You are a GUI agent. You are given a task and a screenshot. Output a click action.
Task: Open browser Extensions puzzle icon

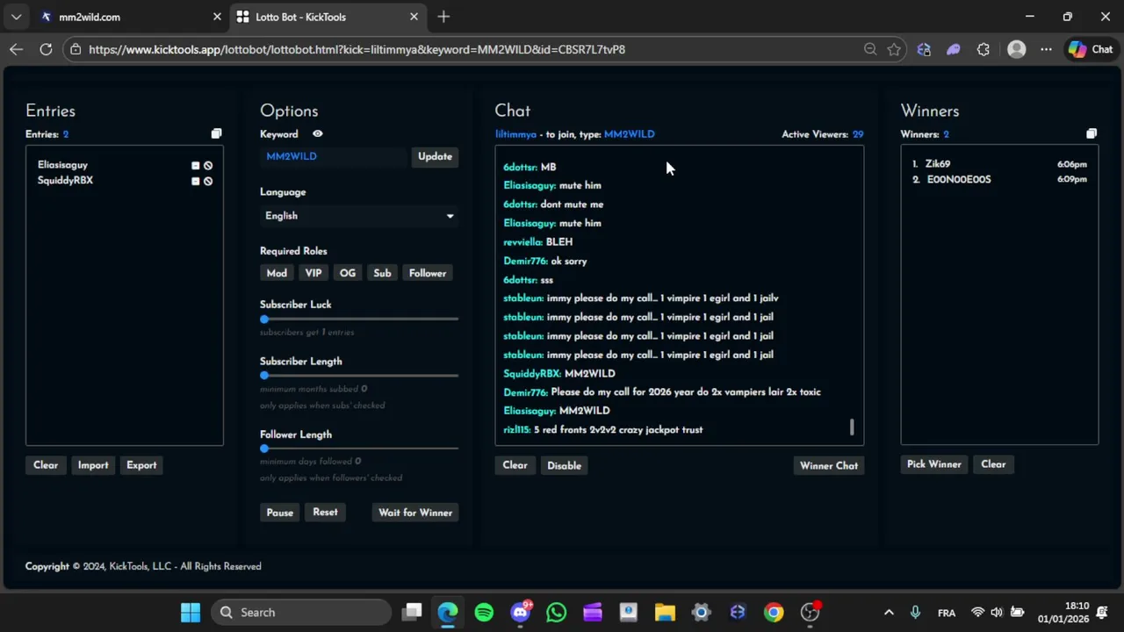tap(983, 49)
